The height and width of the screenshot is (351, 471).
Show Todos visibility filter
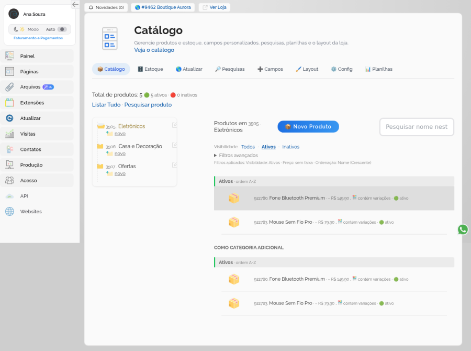[x=248, y=147]
